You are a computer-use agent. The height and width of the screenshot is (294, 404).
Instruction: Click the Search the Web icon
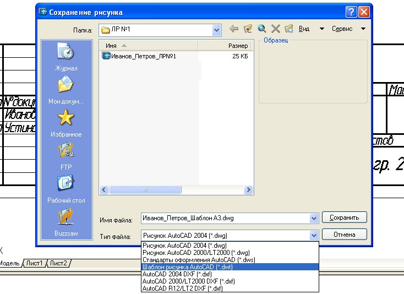click(x=262, y=29)
